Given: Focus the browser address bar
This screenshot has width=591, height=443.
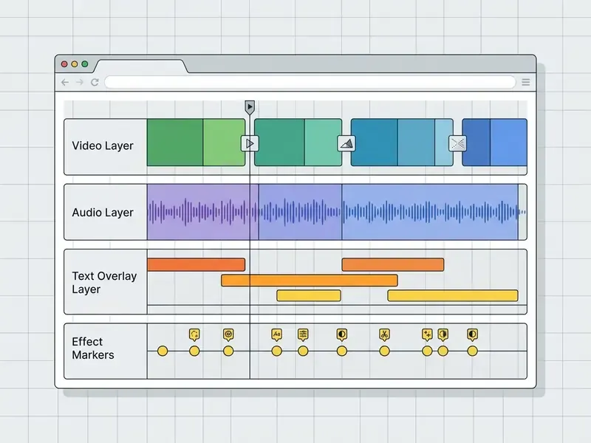Looking at the screenshot, I should tap(310, 82).
